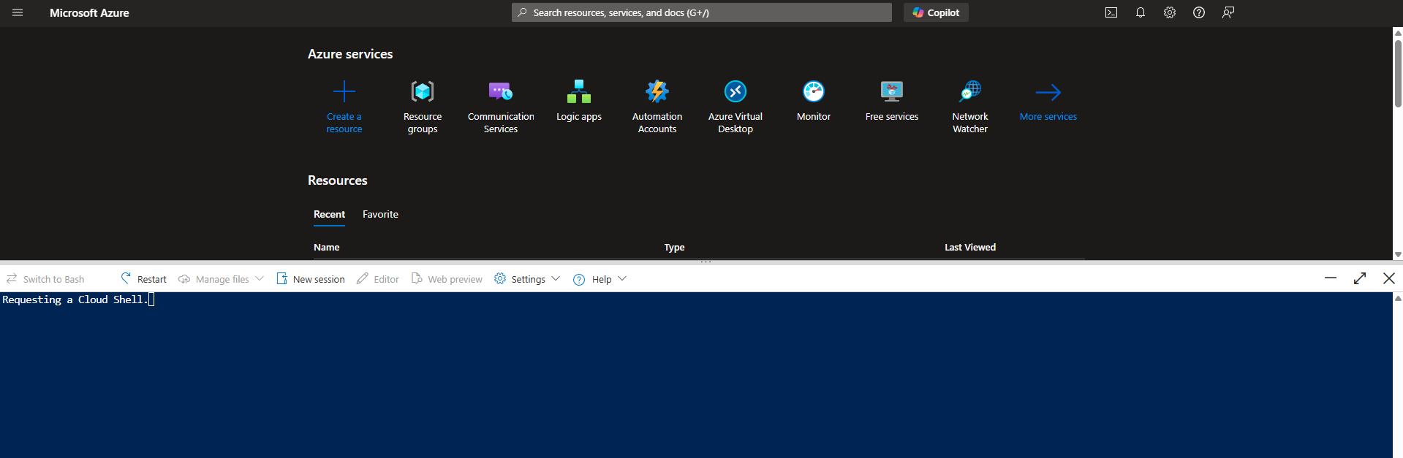The width and height of the screenshot is (1403, 458).
Task: Open Communication Services icon
Action: (501, 91)
